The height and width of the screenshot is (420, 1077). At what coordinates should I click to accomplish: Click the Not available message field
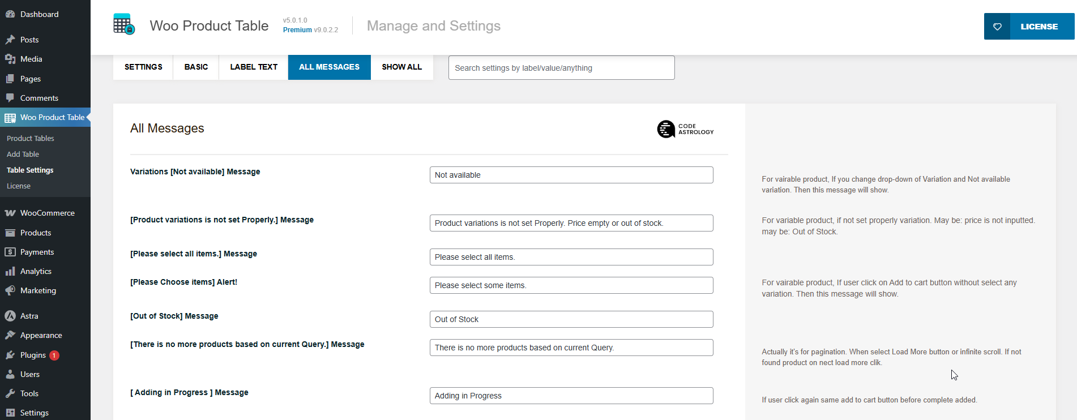tap(571, 175)
